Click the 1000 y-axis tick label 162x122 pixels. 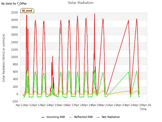15,57
